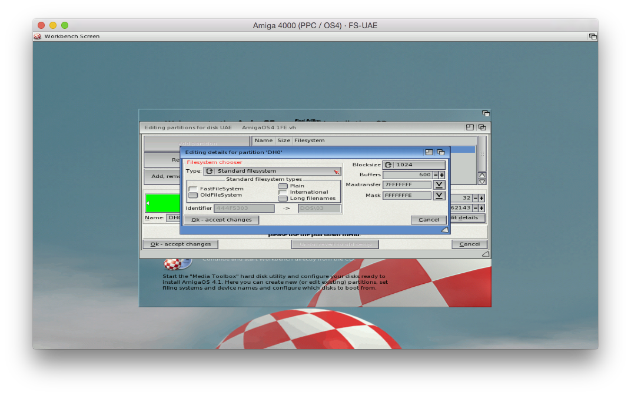
Task: Click Cancel in the Editing partitions window
Action: coord(469,244)
